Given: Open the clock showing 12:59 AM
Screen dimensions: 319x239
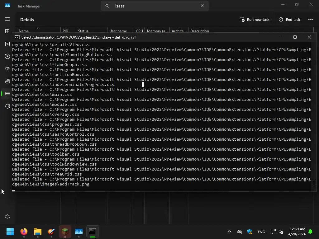Looking at the screenshot, I should point(297,232).
